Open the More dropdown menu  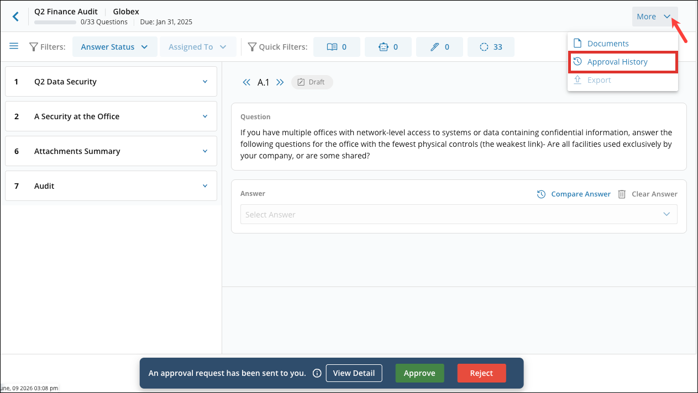click(655, 17)
